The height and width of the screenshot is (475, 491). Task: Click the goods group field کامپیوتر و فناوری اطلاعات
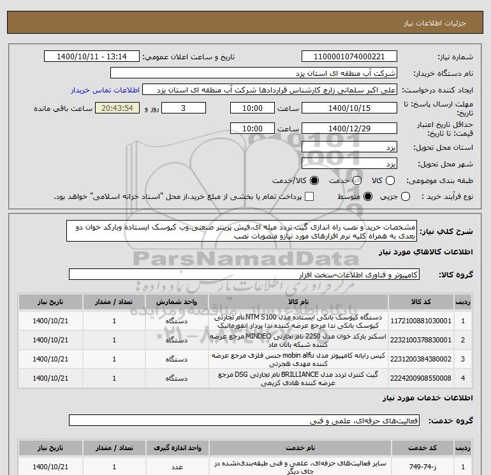pyautogui.click(x=244, y=275)
